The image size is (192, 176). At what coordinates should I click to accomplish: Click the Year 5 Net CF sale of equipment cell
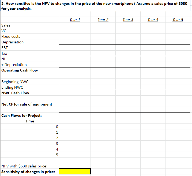coord(178,104)
